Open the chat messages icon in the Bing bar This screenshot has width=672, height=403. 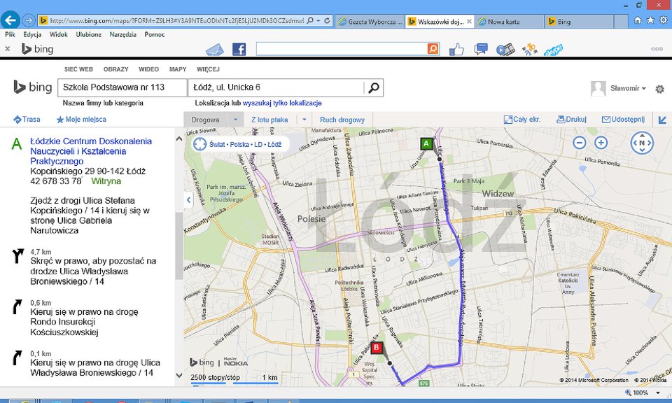coord(481,49)
